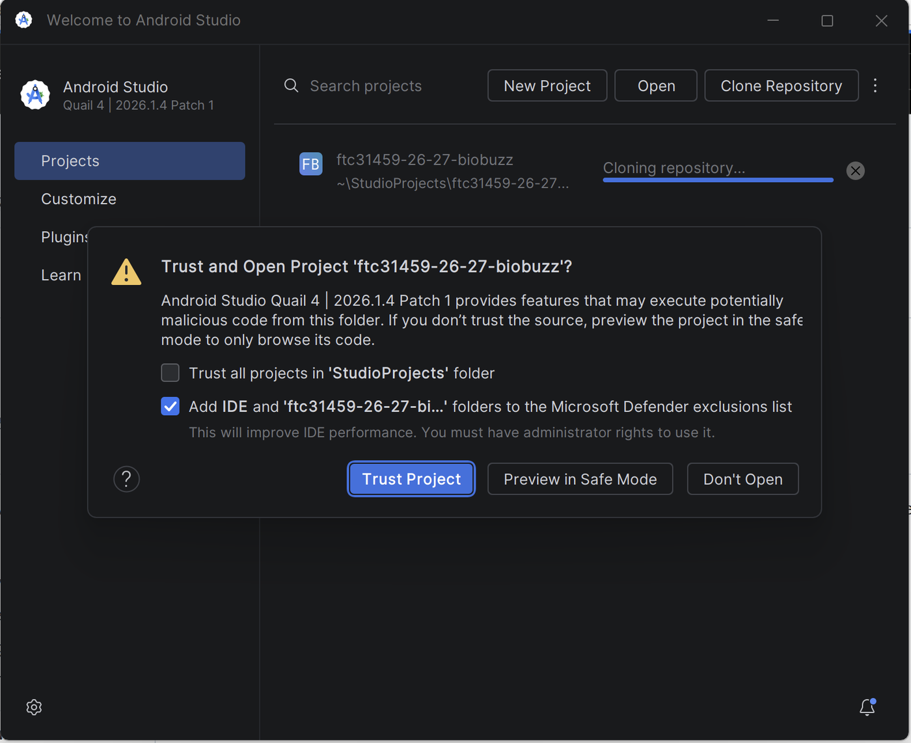The image size is (911, 743).
Task: Select the Projects sidebar tab
Action: coord(129,161)
